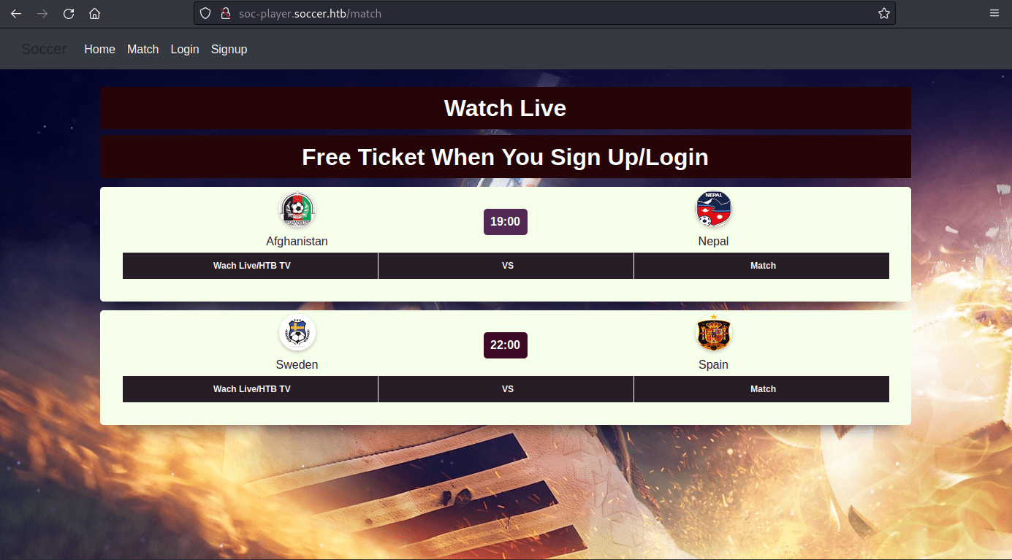Click Match button in Sweden vs Spain row

tap(761, 389)
